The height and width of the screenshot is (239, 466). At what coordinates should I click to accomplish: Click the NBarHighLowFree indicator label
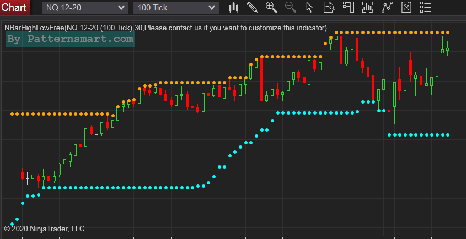coord(165,28)
